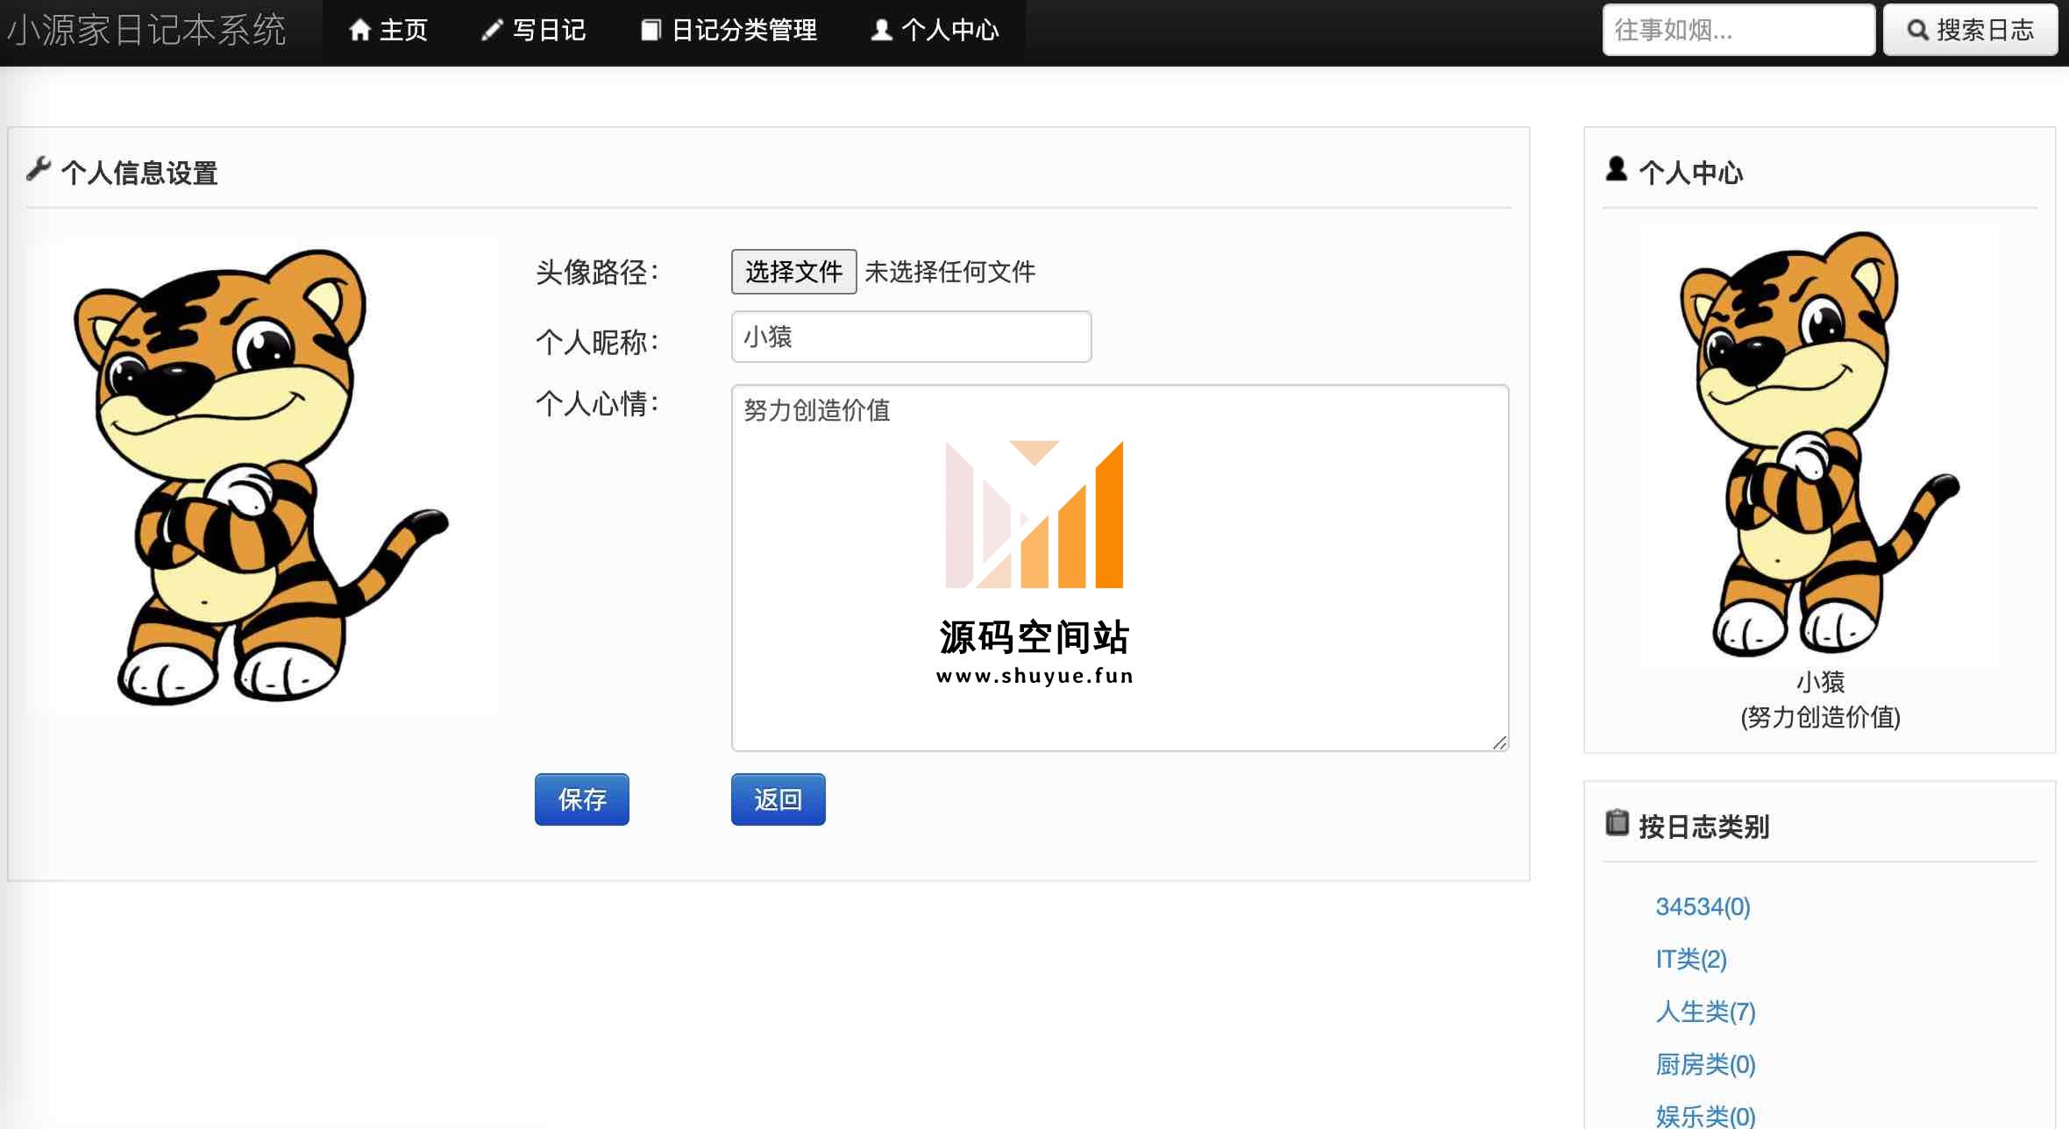Click the home icon beside 主页
The width and height of the screenshot is (2069, 1129).
[359, 31]
